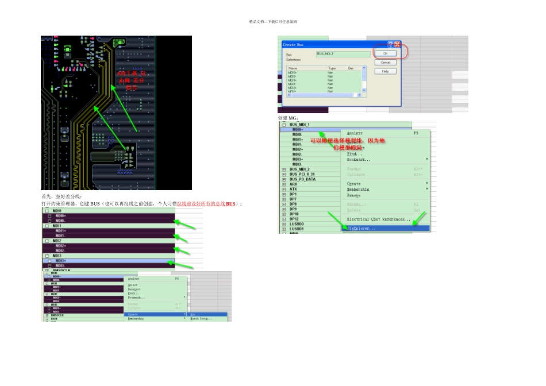
Task: Expand the BUS_PD_DATA tree node
Action: tap(283, 179)
